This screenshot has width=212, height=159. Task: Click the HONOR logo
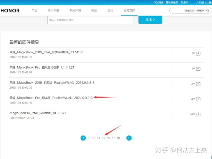[10, 11]
